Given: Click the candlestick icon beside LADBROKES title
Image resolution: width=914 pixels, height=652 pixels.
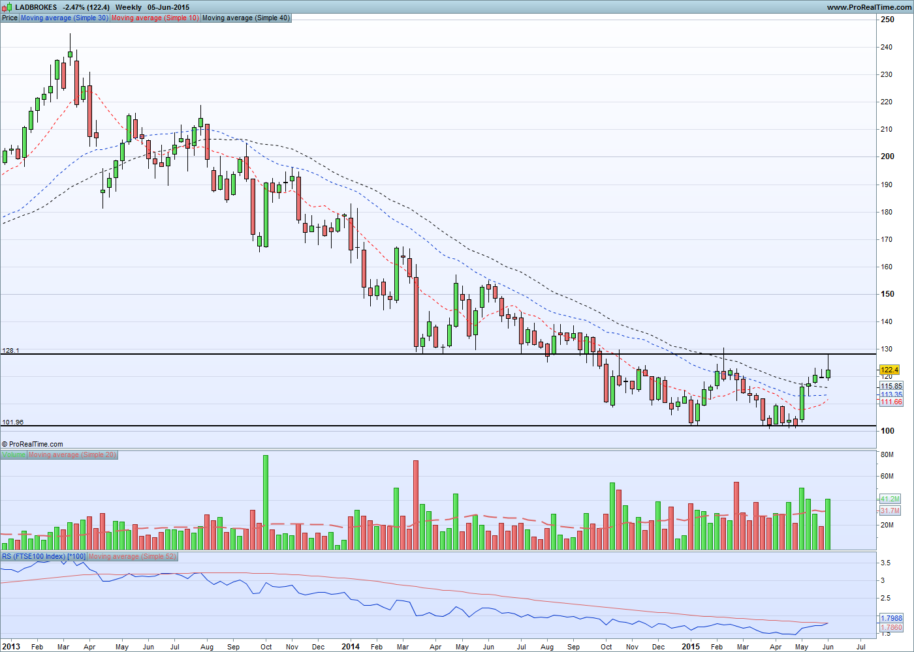Looking at the screenshot, I should point(7,7).
